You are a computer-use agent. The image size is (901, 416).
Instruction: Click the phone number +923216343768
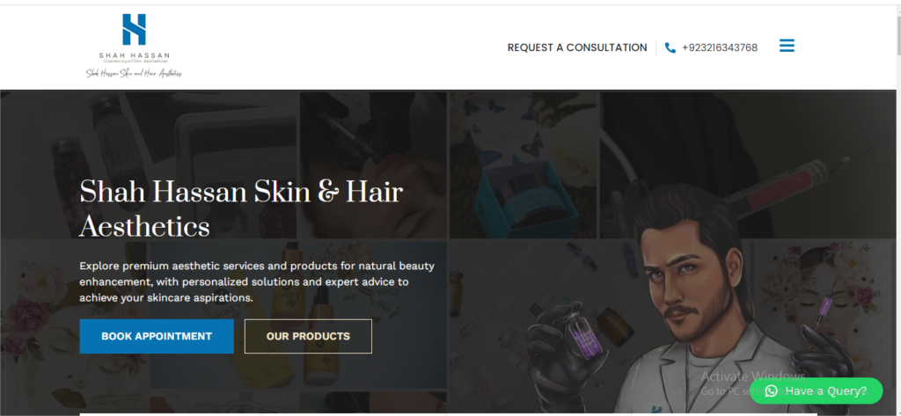click(720, 47)
